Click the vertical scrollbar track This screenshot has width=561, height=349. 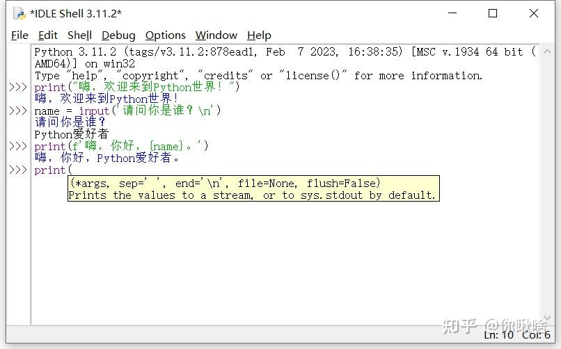click(546, 184)
